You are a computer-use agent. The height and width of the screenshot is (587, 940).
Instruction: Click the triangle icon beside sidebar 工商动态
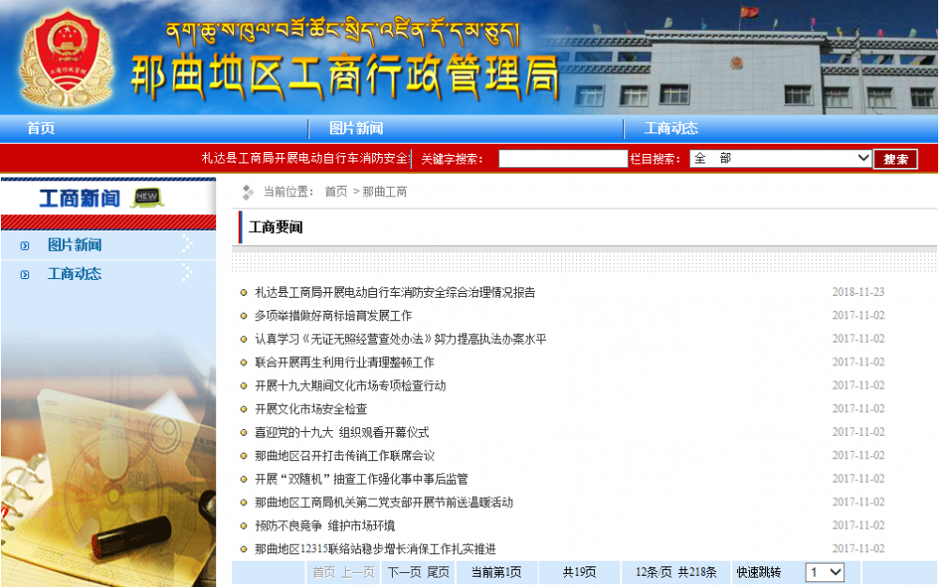click(24, 274)
